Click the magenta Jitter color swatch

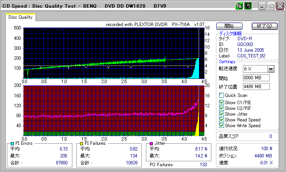(x=151, y=144)
